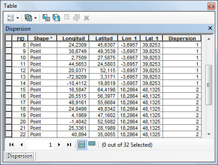Close the Dispersion table pane
The image size is (218, 165).
pos(210,28)
